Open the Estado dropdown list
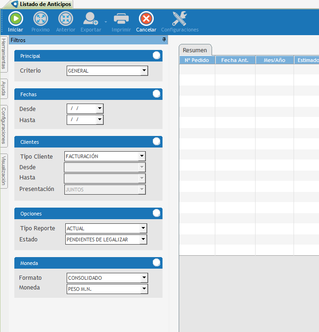Viewport: 319px width, 332px height. tap(143, 240)
